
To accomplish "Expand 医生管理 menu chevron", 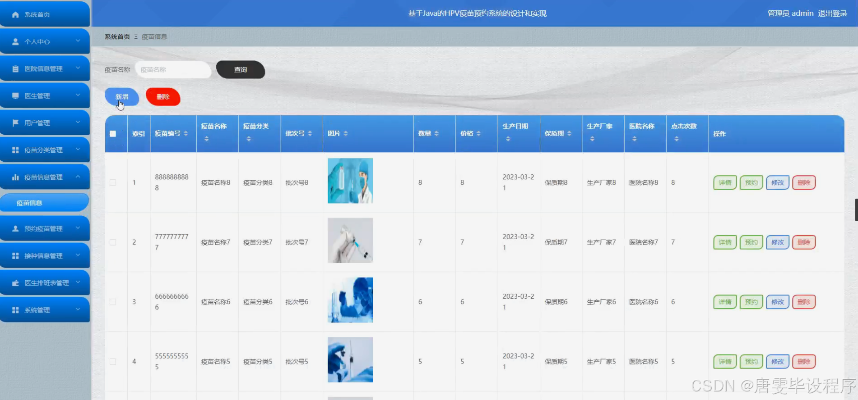I will 78,95.
